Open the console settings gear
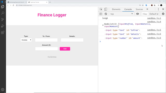This screenshot has height=93, width=166. coord(163,14)
